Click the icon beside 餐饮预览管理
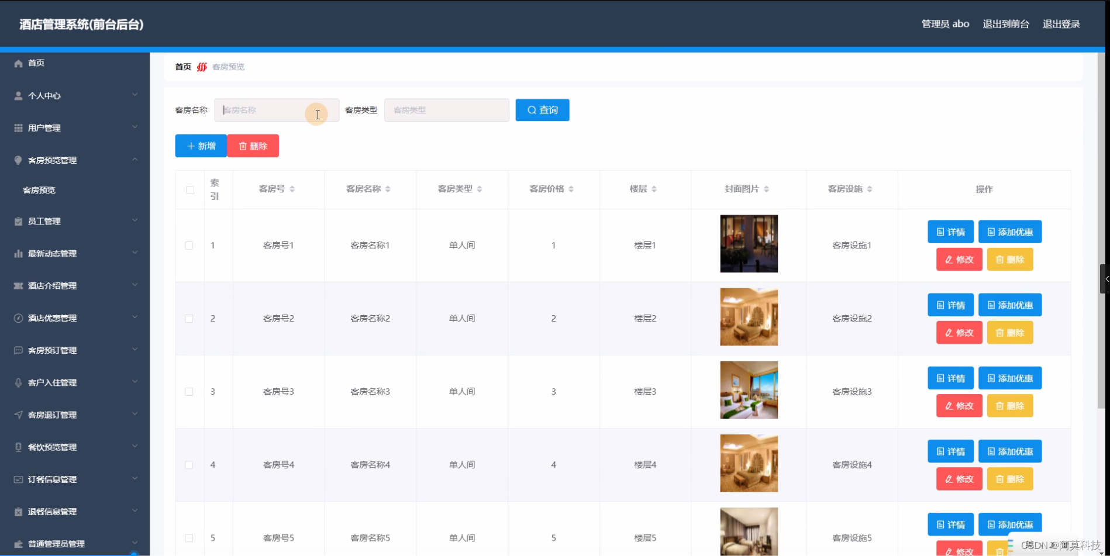 (18, 447)
